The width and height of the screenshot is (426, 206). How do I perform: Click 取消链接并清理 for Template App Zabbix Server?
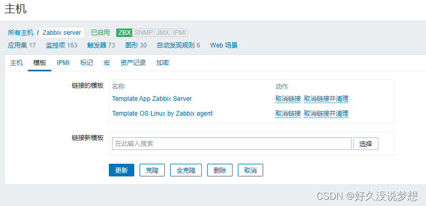pos(326,99)
